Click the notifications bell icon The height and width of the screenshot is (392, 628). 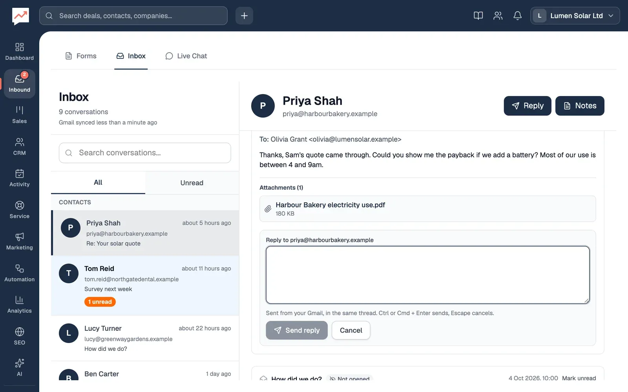(x=518, y=16)
